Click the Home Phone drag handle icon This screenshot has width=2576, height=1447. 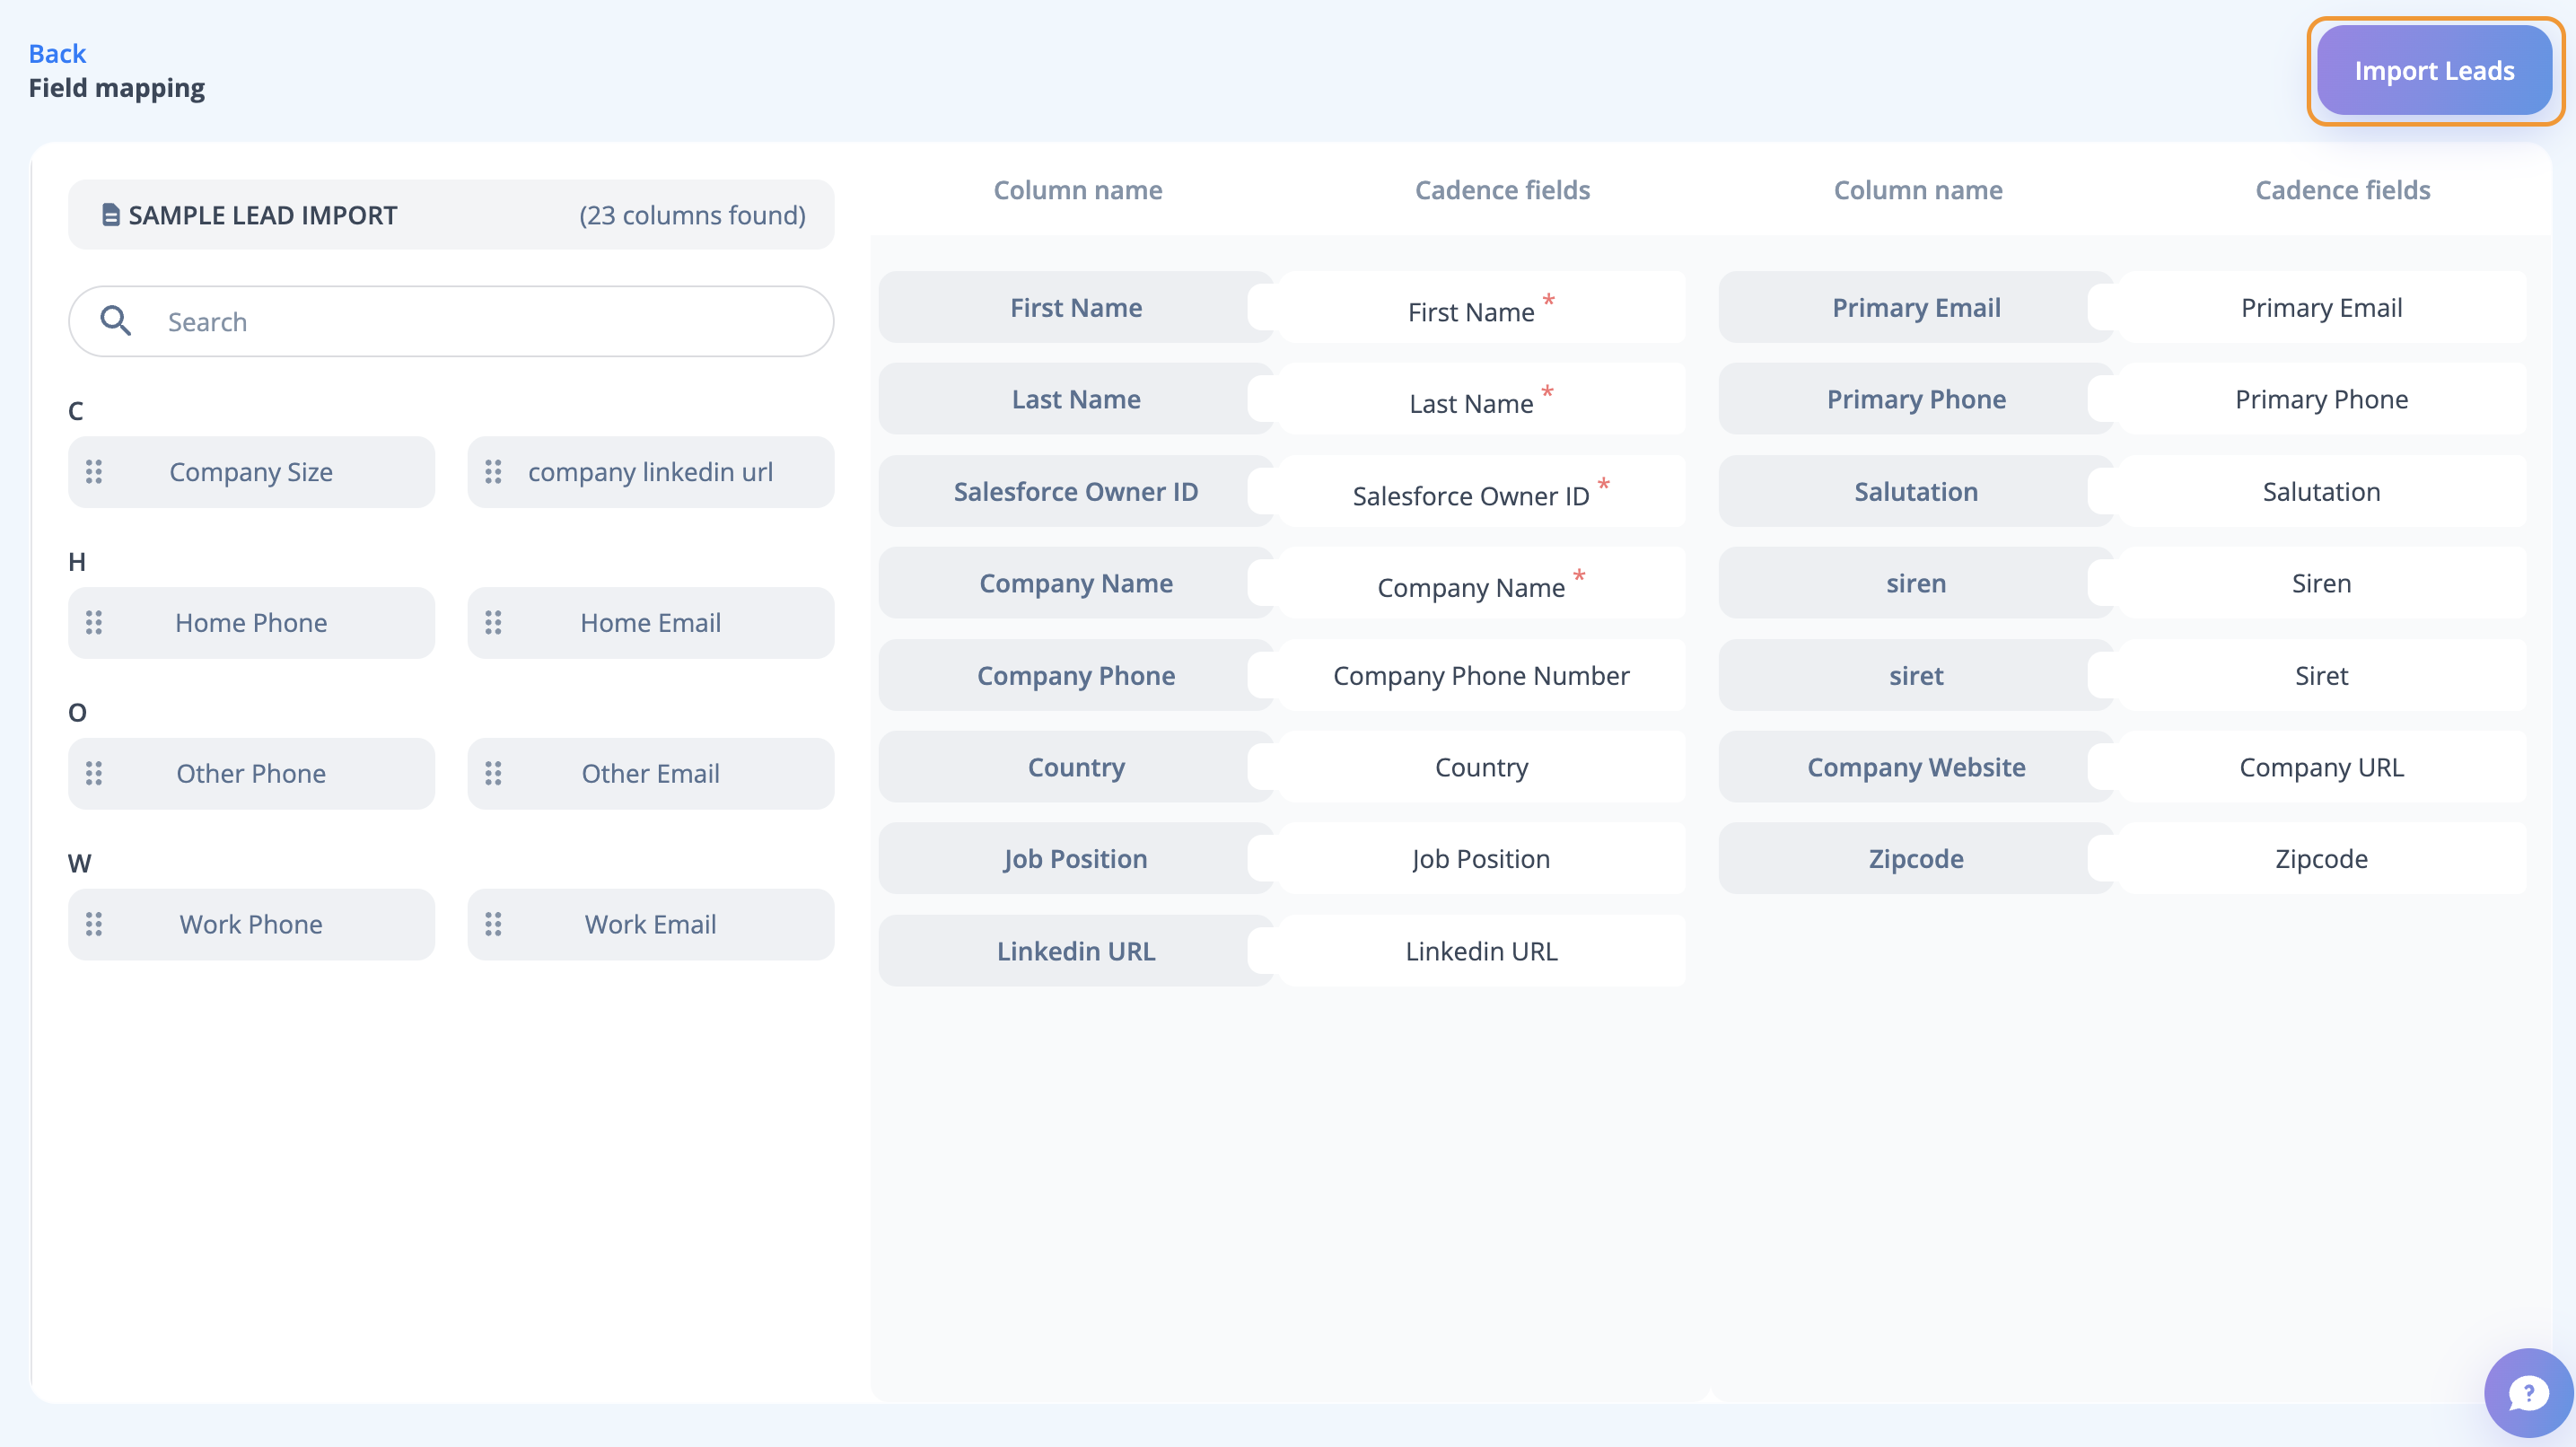coord(94,623)
